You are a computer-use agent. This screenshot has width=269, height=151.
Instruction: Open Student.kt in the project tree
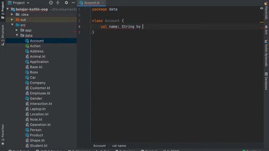[38, 146]
